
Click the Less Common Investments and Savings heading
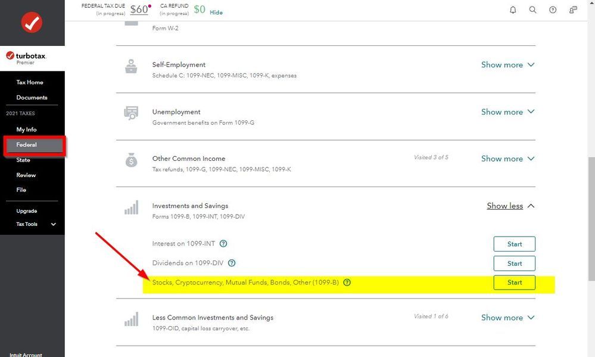coord(213,317)
